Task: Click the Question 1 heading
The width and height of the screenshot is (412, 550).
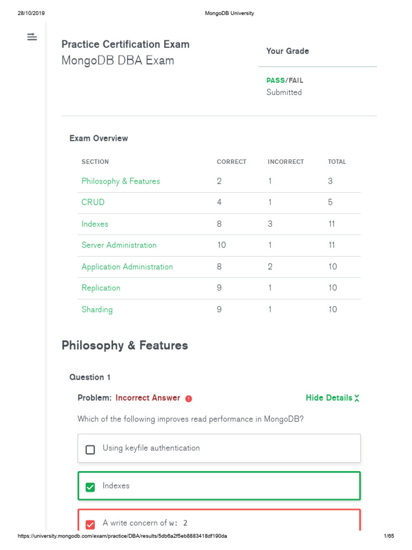Action: (90, 377)
